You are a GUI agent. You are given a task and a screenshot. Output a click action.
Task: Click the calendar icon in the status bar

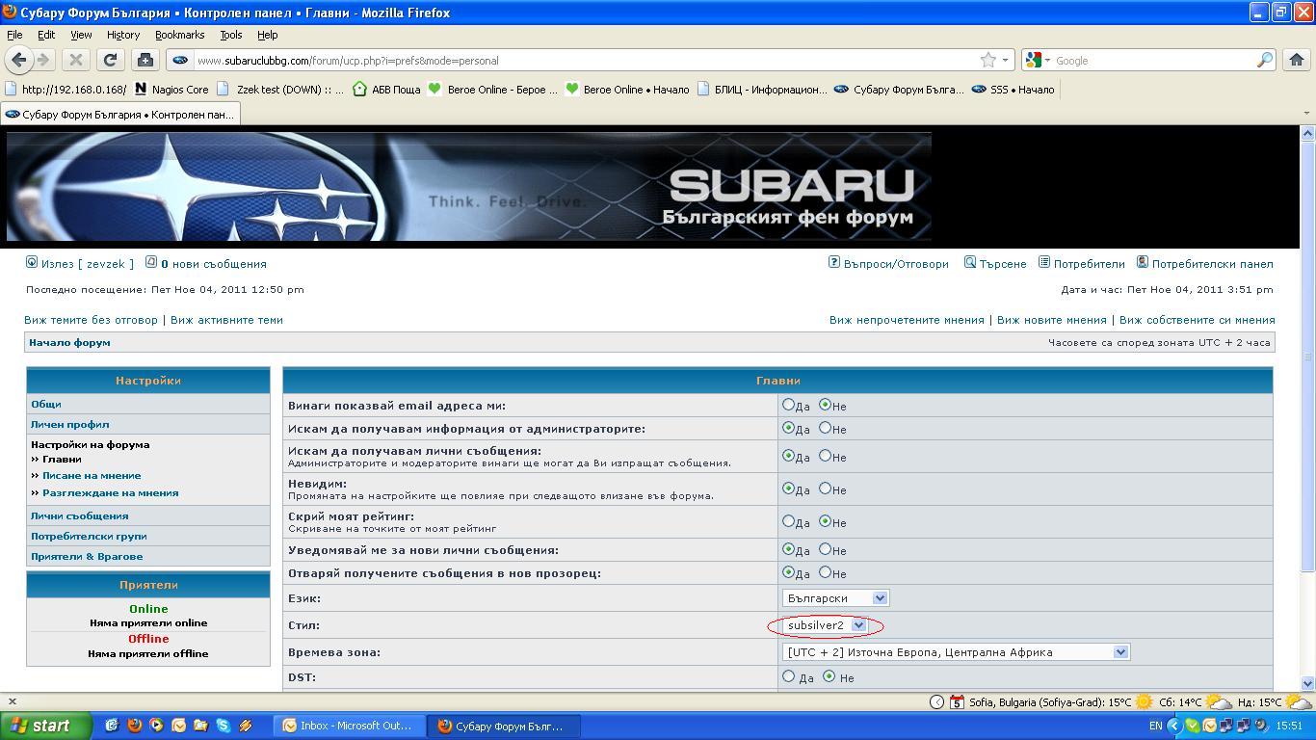tap(957, 702)
